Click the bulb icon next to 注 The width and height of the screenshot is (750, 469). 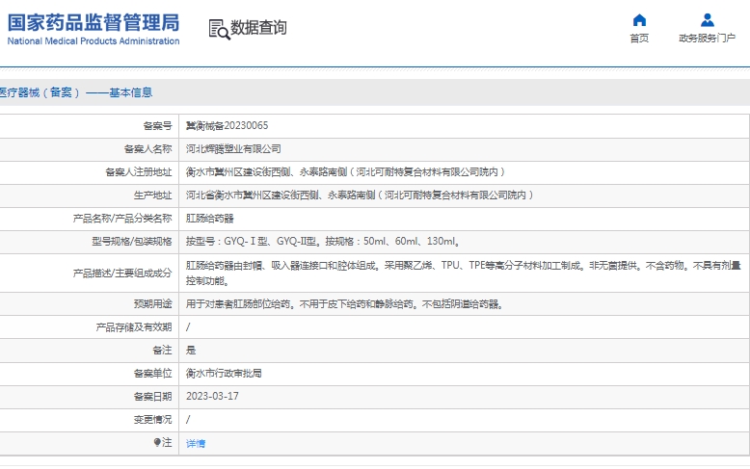pyautogui.click(x=157, y=442)
